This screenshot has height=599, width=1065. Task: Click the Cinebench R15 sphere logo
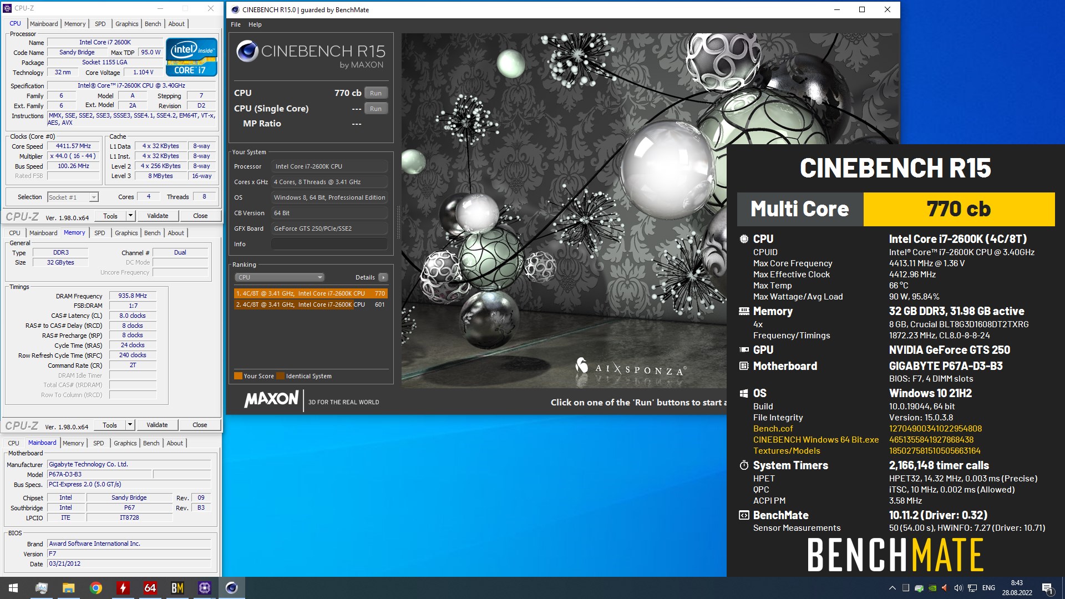247,52
